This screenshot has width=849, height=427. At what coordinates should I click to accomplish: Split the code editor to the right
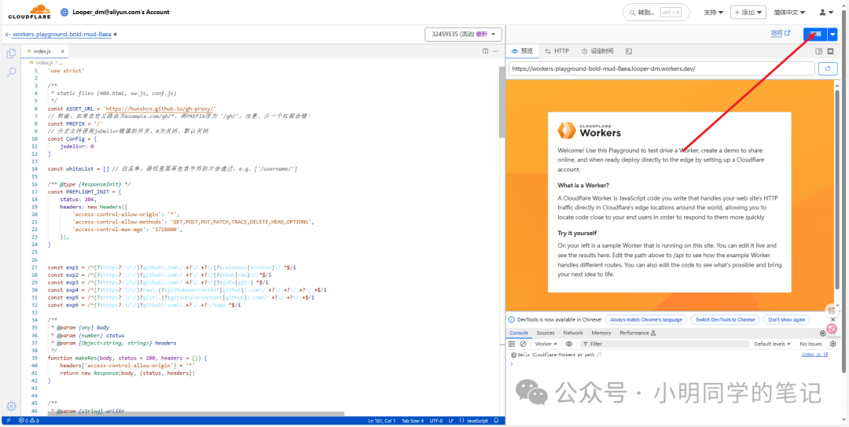tap(485, 51)
